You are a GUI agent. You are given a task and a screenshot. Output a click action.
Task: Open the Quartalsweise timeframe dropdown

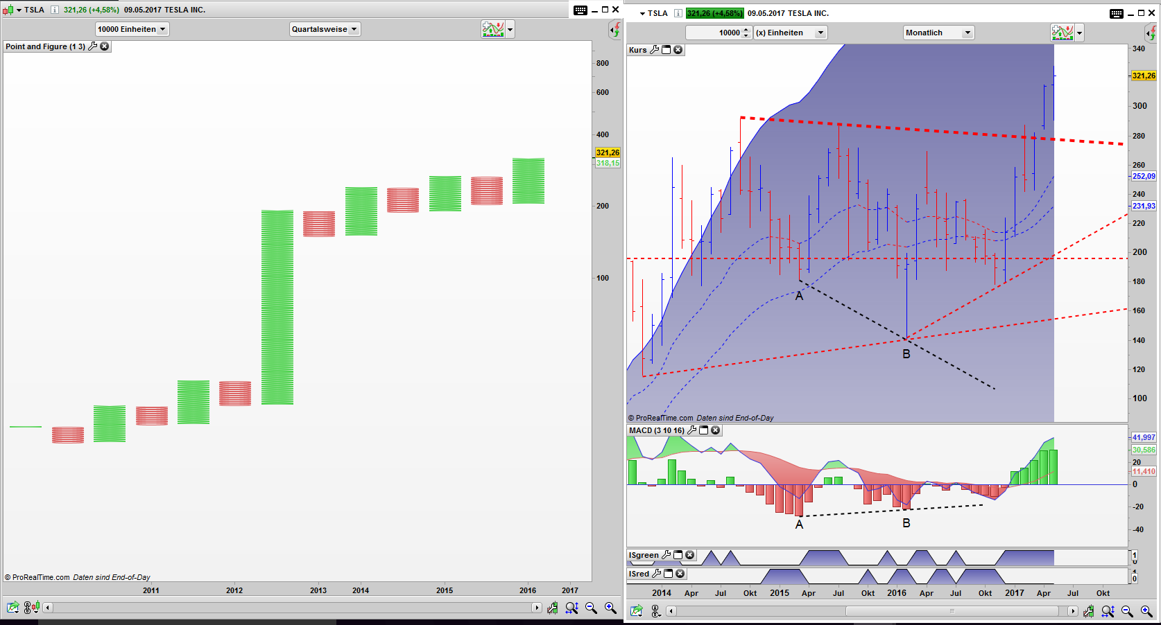click(325, 29)
